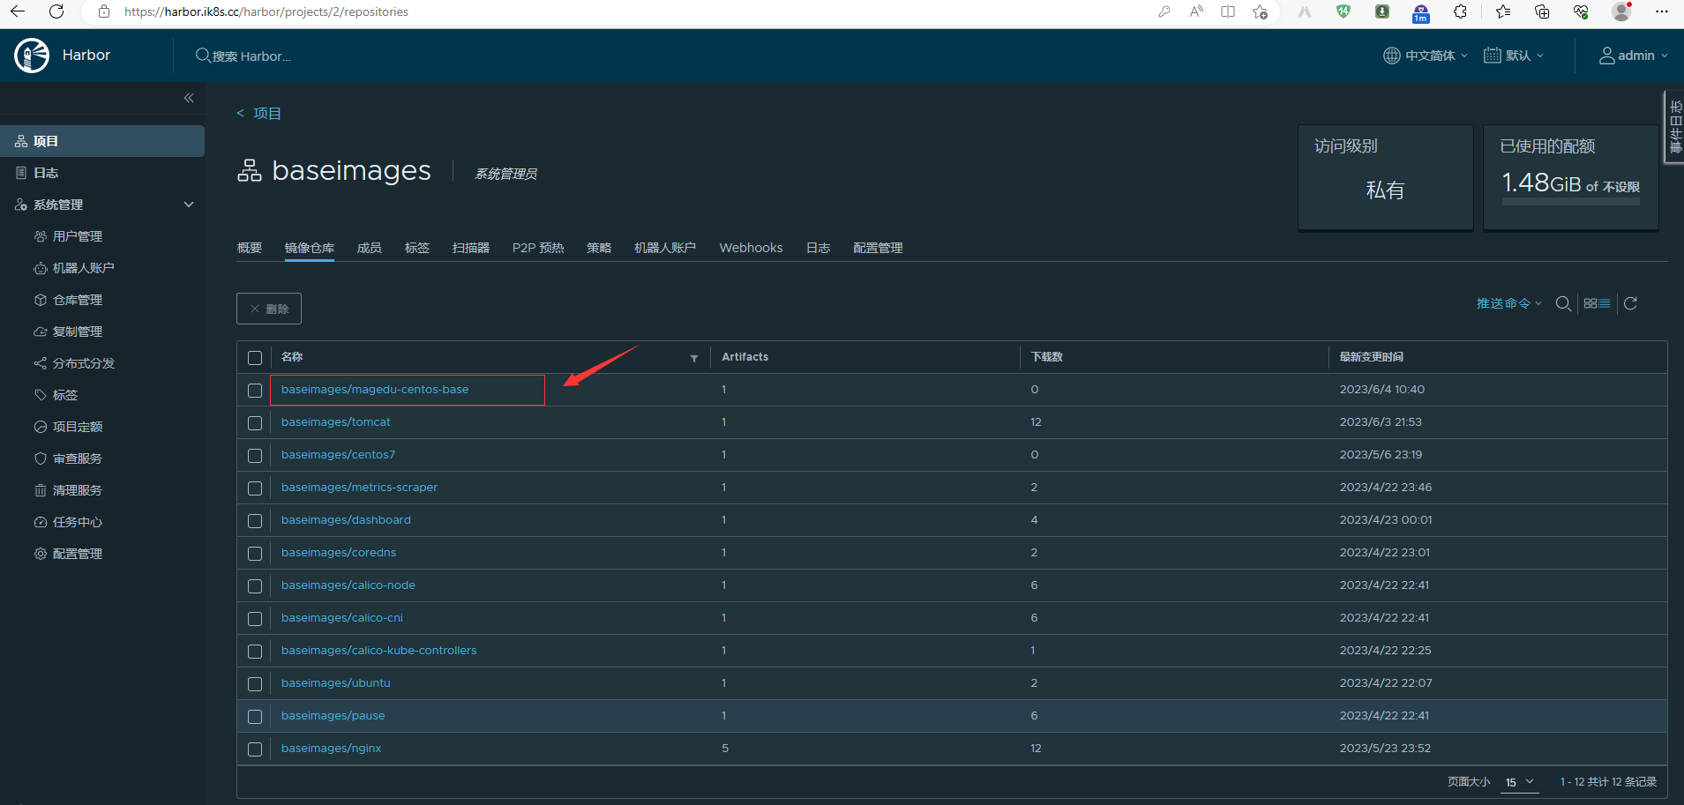Image resolution: width=1684 pixels, height=805 pixels.
Task: Check the row for baseimages/nginx
Action: [x=255, y=749]
